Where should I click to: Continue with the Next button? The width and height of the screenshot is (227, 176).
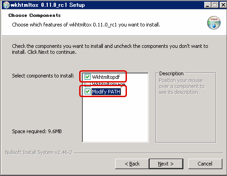(166, 164)
